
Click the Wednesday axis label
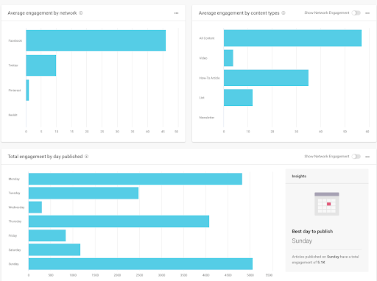tap(16, 207)
